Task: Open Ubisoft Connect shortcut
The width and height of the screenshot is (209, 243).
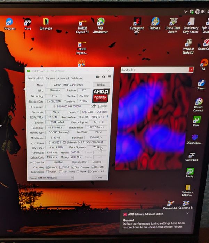Action: tap(198, 105)
